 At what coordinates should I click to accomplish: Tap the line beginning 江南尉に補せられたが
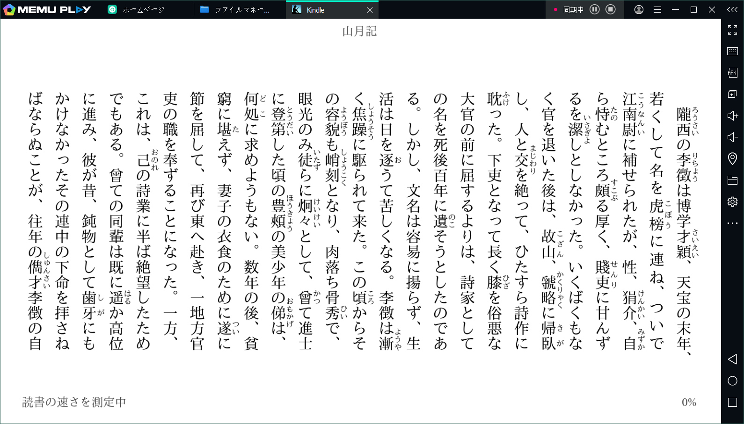(630, 221)
